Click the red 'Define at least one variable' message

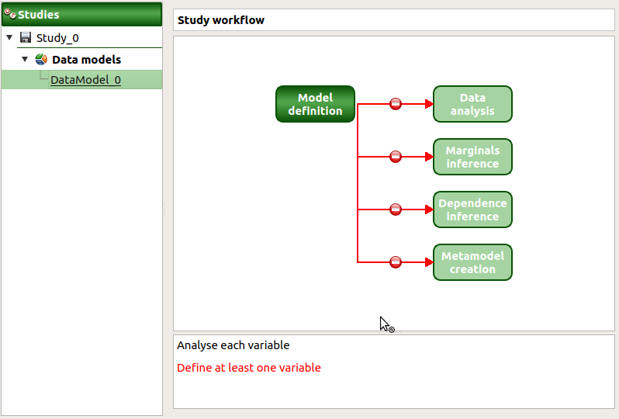(248, 368)
